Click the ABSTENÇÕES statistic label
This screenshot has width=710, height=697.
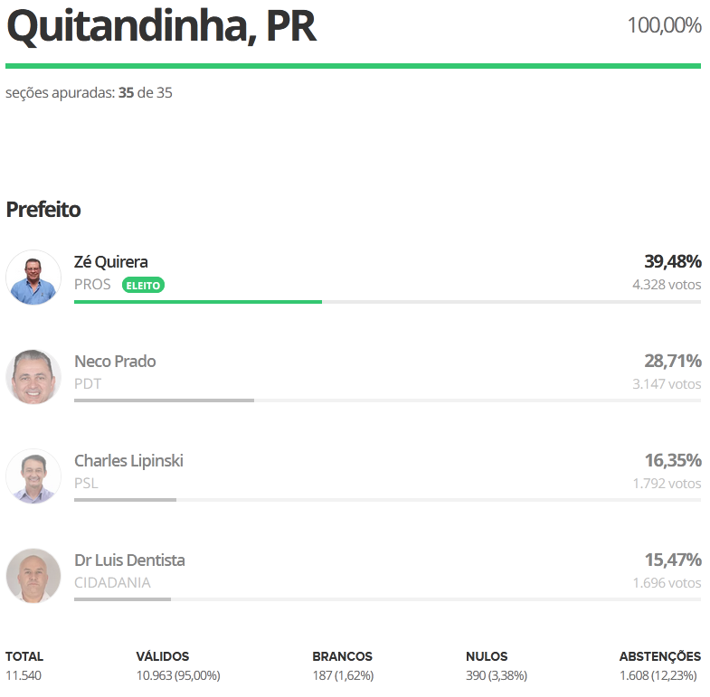[x=659, y=657]
